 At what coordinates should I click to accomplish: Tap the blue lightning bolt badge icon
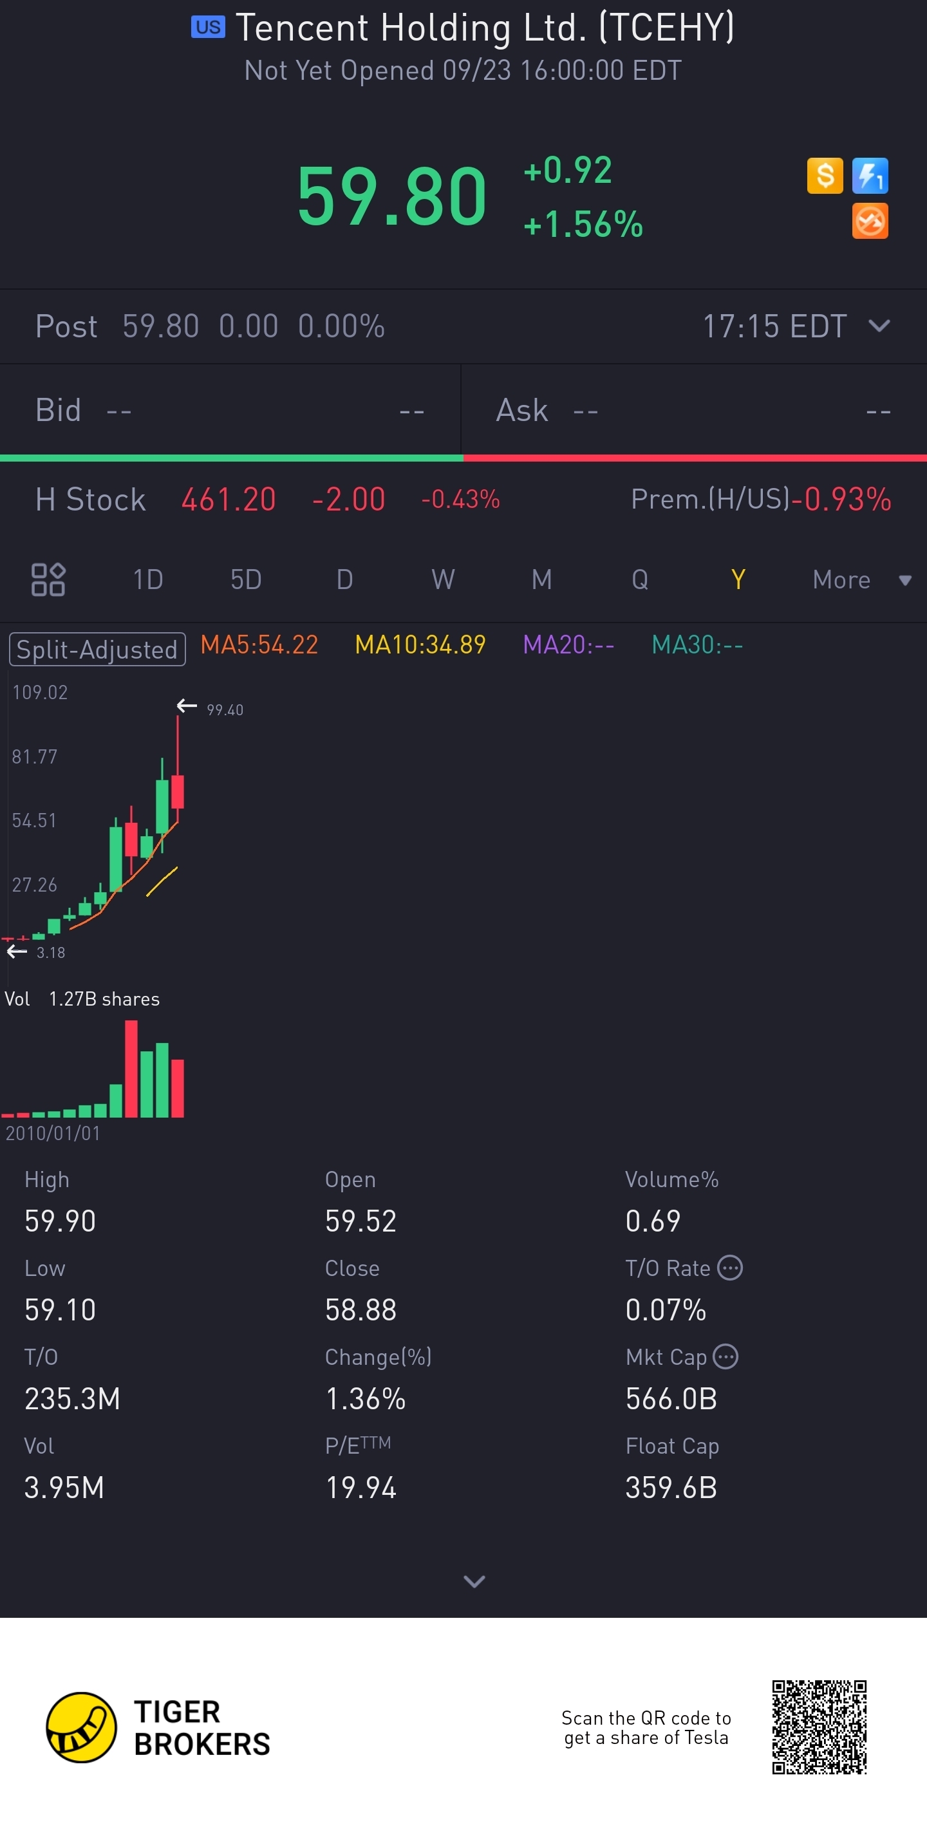pyautogui.click(x=869, y=176)
